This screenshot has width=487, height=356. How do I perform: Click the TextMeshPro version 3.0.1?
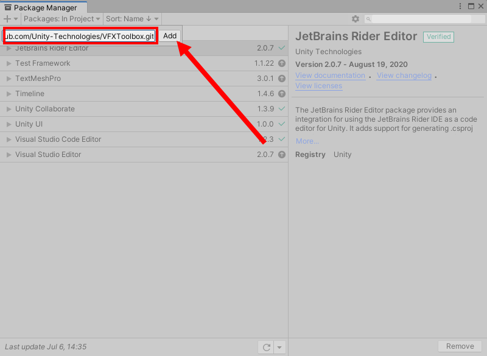point(265,79)
